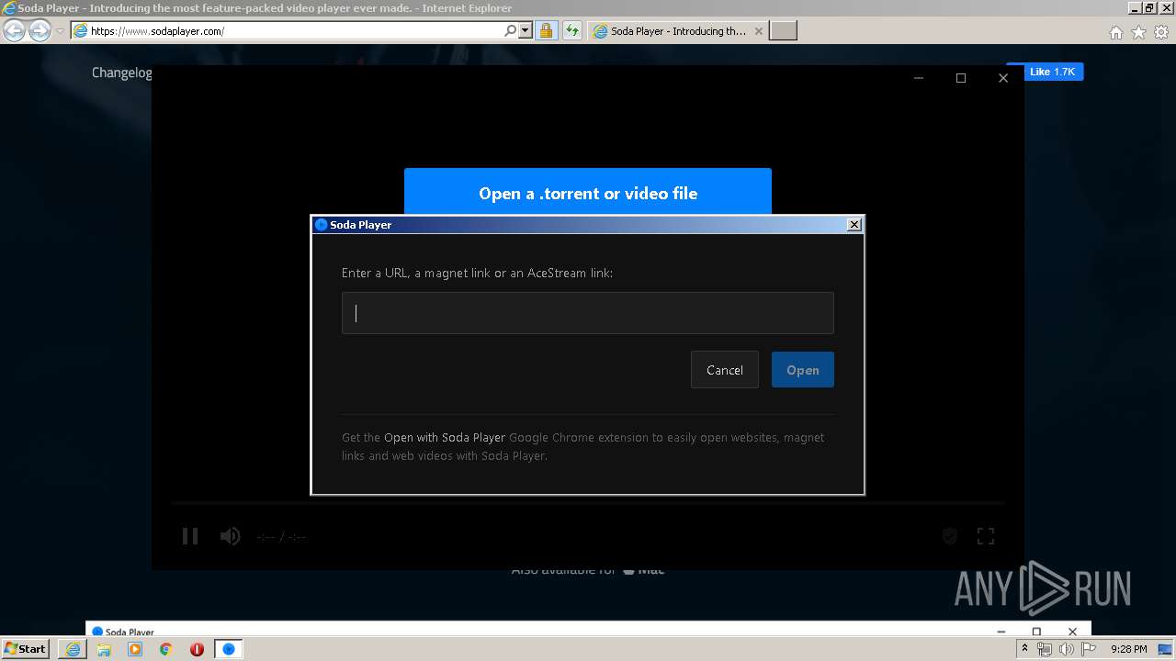Restore down the Internet Explorer window
This screenshot has width=1176, height=661.
click(1148, 7)
